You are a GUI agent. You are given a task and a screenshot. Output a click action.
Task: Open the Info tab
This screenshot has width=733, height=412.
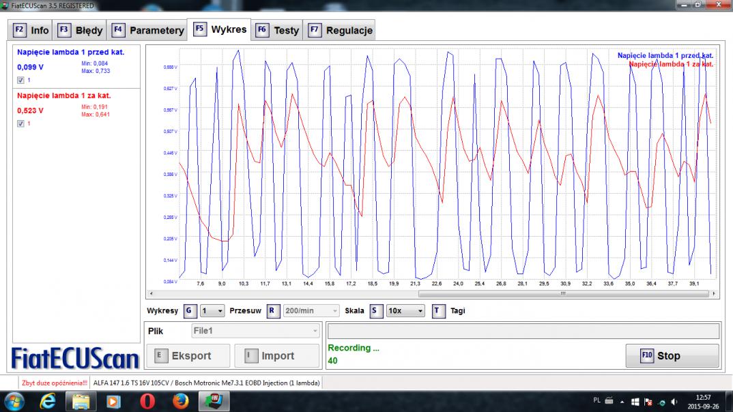point(31,31)
